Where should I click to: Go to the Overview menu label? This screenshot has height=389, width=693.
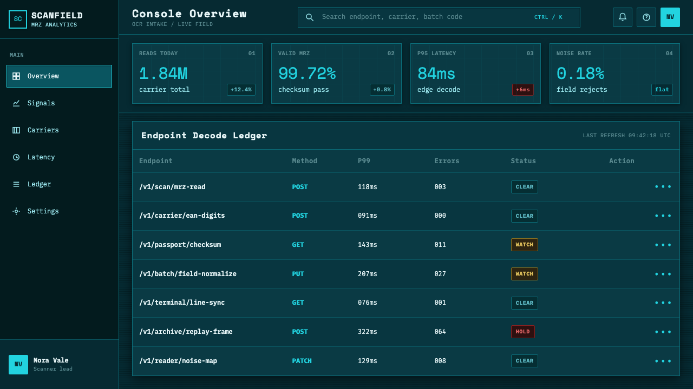(43, 76)
